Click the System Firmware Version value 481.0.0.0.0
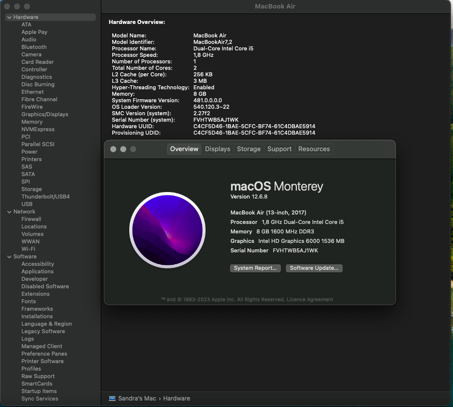Image resolution: width=453 pixels, height=407 pixels. pyautogui.click(x=208, y=101)
